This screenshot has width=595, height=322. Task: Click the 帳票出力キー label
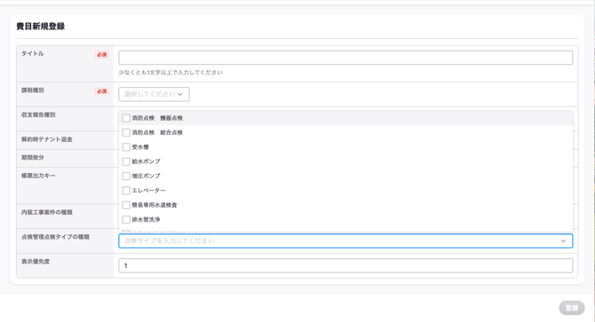point(38,176)
